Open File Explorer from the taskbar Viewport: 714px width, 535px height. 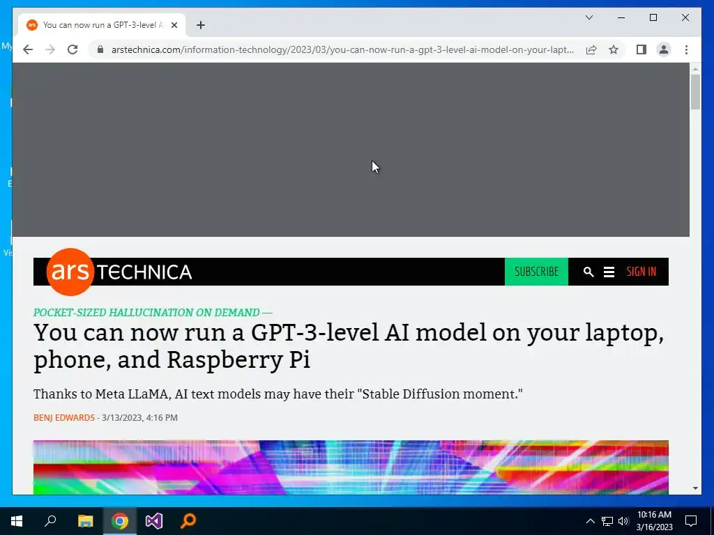coord(85,521)
